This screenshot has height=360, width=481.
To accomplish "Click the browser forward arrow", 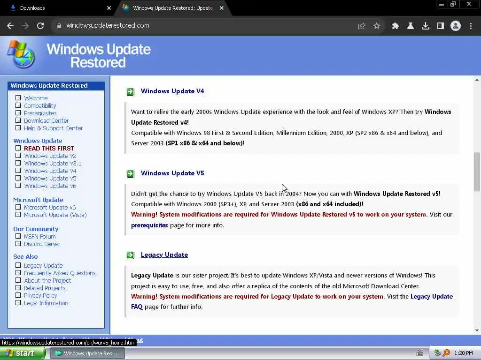I will tap(25, 26).
